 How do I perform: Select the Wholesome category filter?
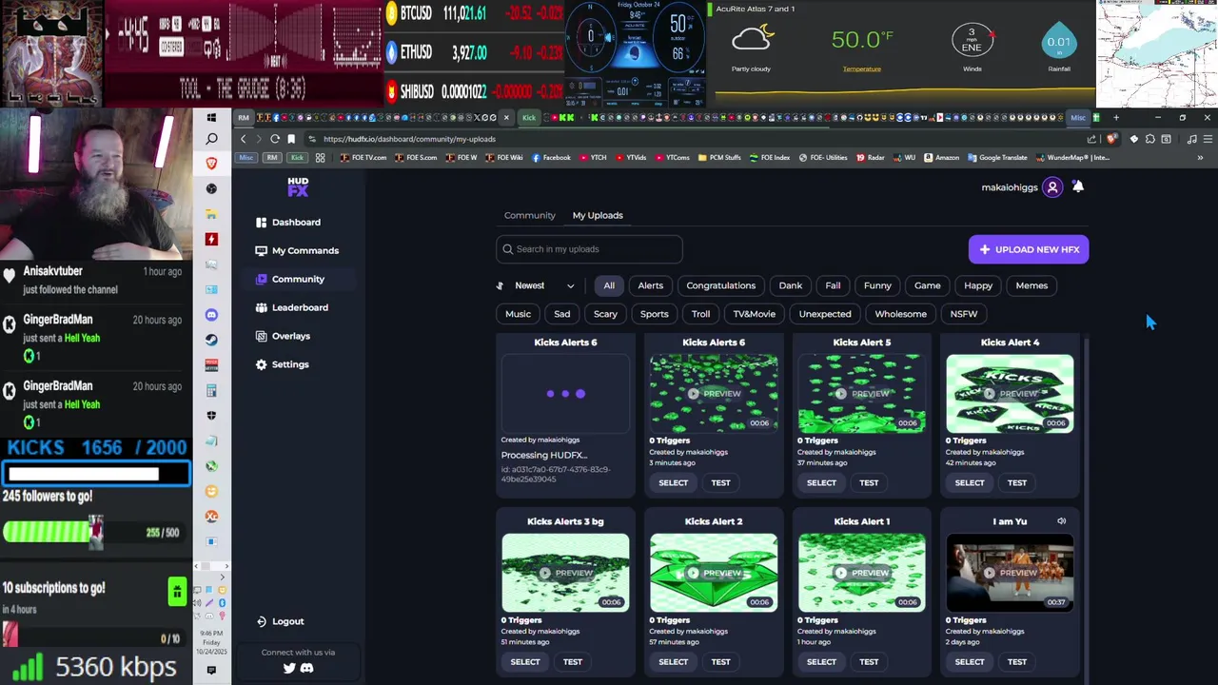900,314
